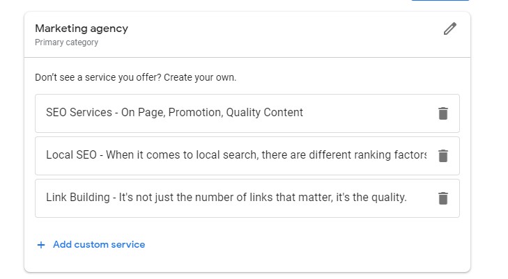Click the Add custom service link text

pyautogui.click(x=99, y=245)
